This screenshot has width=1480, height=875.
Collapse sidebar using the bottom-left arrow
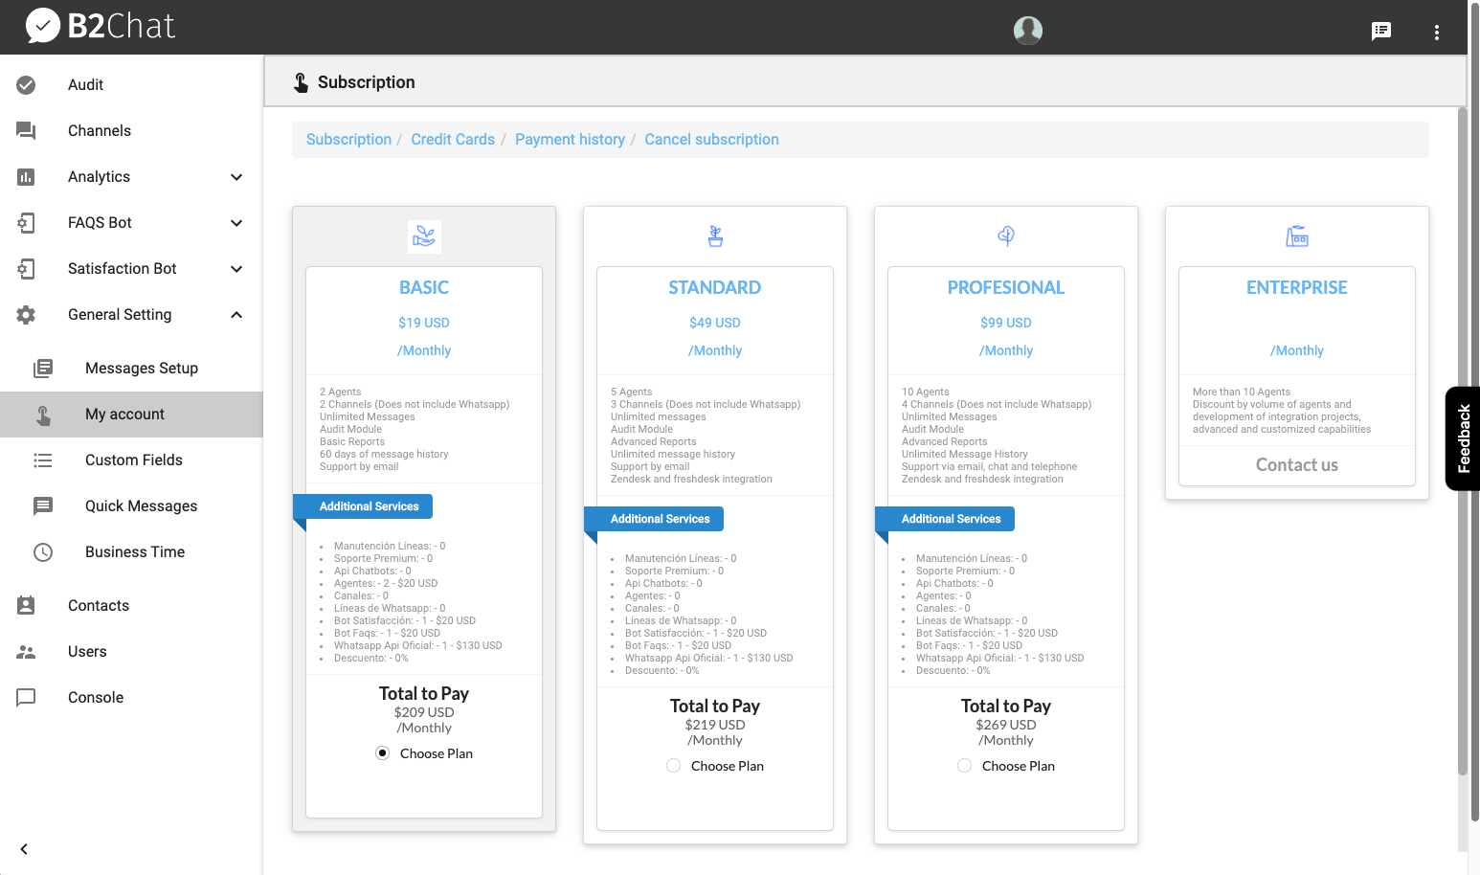pos(24,849)
